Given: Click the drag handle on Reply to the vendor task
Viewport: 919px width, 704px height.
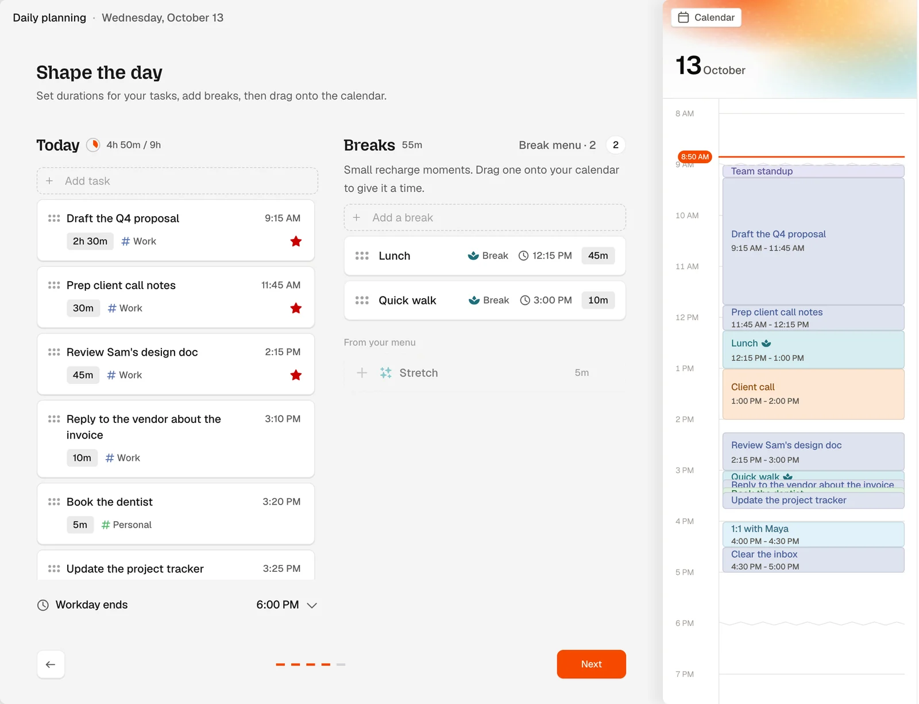Looking at the screenshot, I should click(54, 419).
